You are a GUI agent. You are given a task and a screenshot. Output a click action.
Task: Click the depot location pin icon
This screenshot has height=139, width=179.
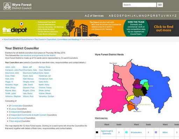pos(21,25)
